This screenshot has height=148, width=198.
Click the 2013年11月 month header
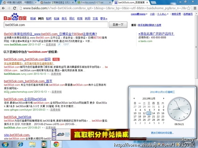point(149,98)
